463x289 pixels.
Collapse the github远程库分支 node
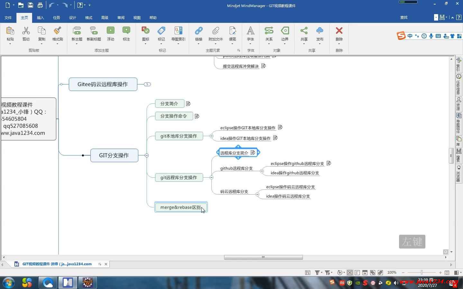pyautogui.click(x=262, y=171)
